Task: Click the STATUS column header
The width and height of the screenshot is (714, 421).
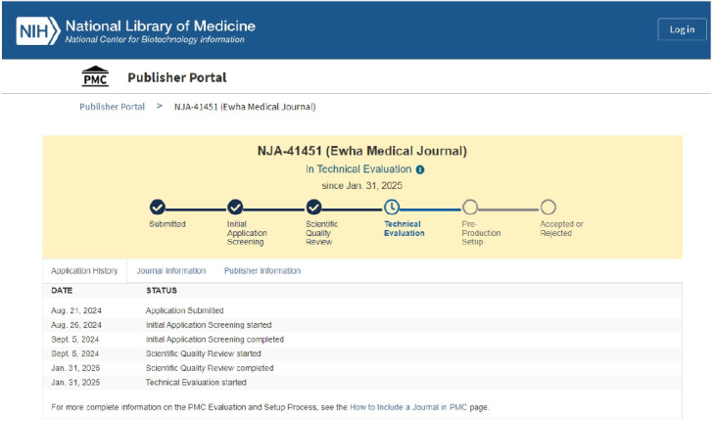Action: pyautogui.click(x=163, y=291)
